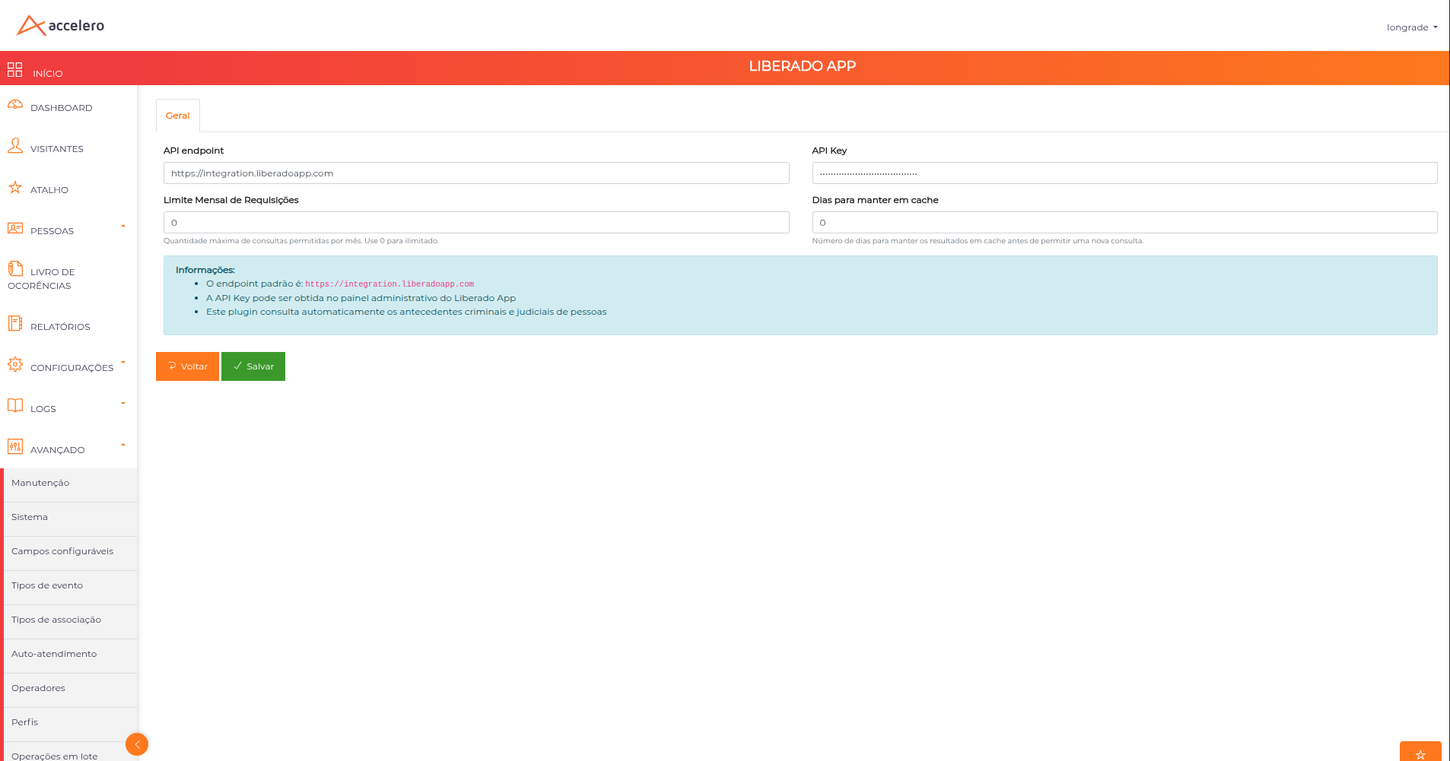This screenshot has width=1450, height=761.
Task: Select the Geral tab
Action: click(x=178, y=116)
